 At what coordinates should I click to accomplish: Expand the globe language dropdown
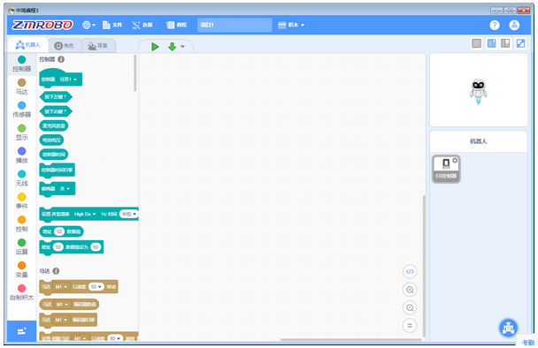(88, 25)
